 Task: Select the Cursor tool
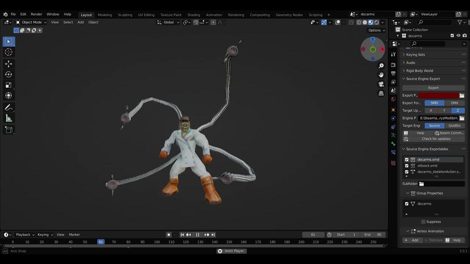click(9, 52)
